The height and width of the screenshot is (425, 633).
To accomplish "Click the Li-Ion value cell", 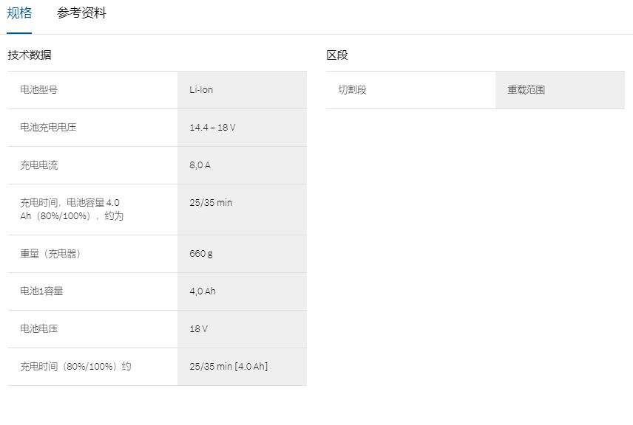I will [x=201, y=90].
